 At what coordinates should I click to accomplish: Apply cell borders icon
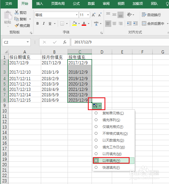[x=62, y=23]
